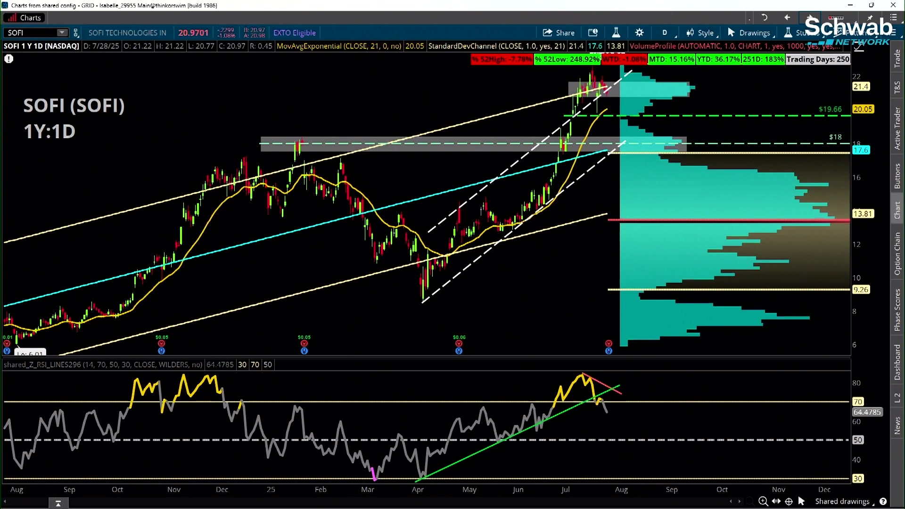Open the T&S side tab

(x=897, y=87)
